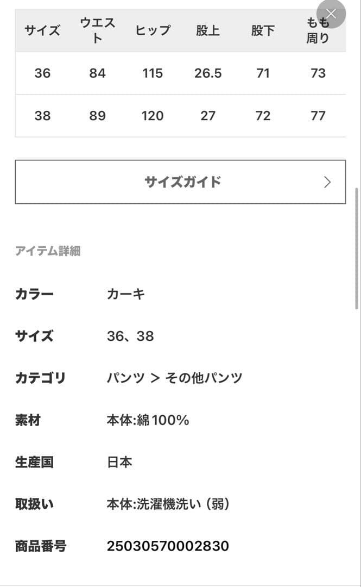The width and height of the screenshot is (361, 587).
Task: Click the size 38 row cell
Action: click(42, 116)
